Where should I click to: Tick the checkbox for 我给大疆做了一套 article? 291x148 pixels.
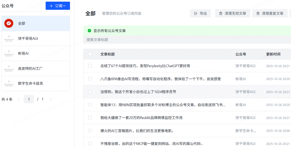(90, 118)
